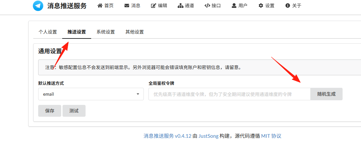Image resolution: width=361 pixels, height=145 pixels.
Task: Open the 首页 home icon
Action: (x=100, y=6)
